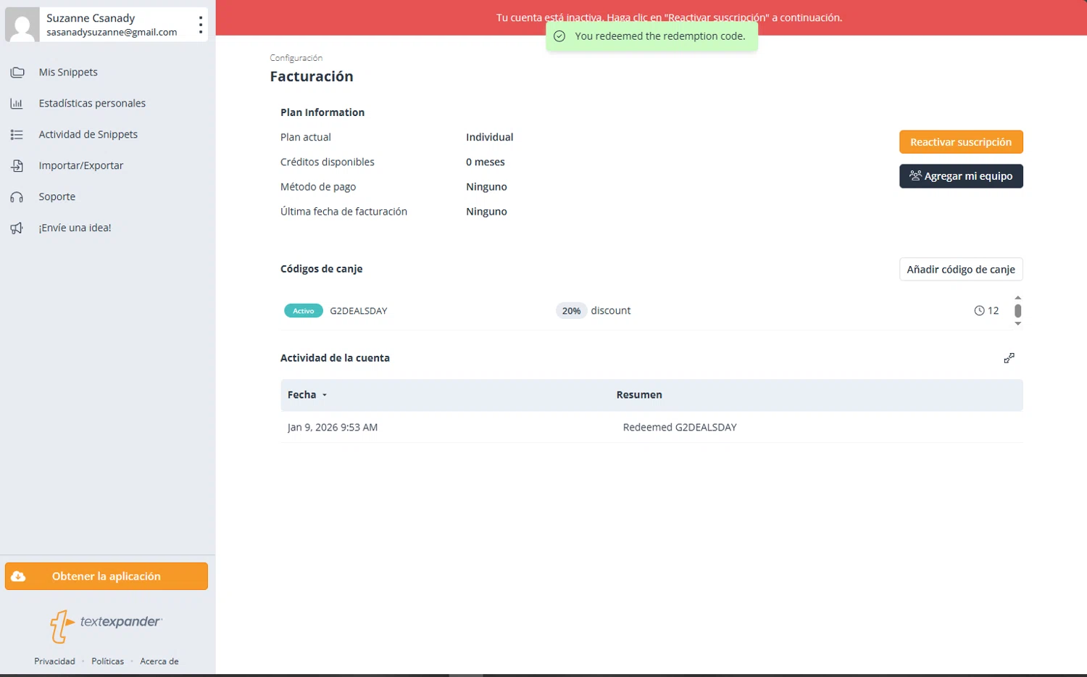The height and width of the screenshot is (677, 1087).
Task: Click the TextExpander logo
Action: [x=106, y=626]
